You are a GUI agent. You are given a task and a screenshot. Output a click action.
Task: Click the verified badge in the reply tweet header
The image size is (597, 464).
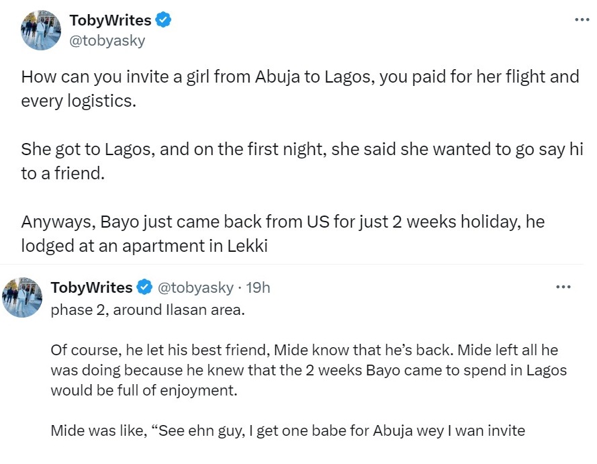pos(144,287)
